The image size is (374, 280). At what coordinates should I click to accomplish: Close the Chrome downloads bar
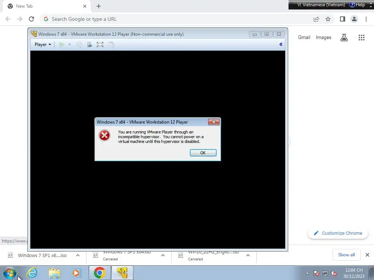pos(367,255)
